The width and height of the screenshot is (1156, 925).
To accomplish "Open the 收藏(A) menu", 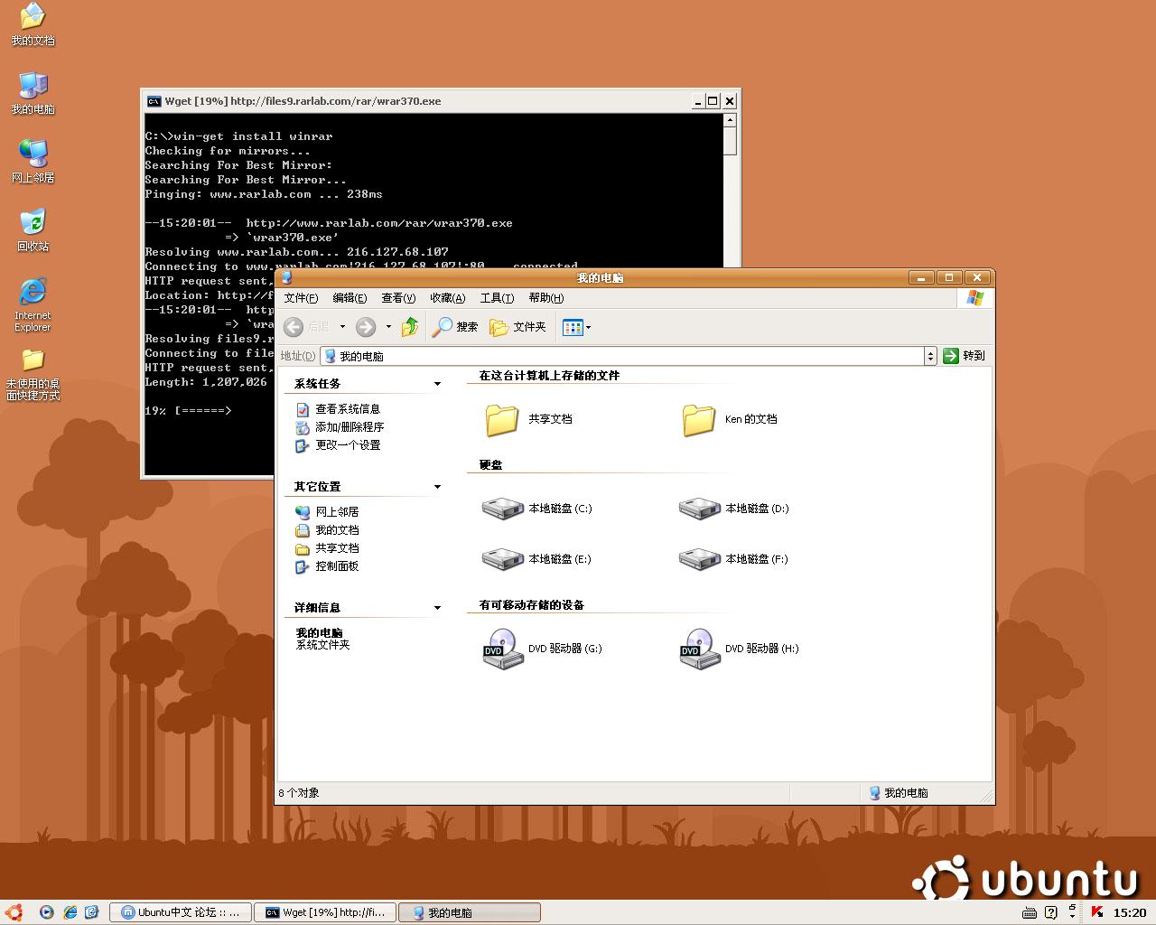I will pyautogui.click(x=447, y=298).
